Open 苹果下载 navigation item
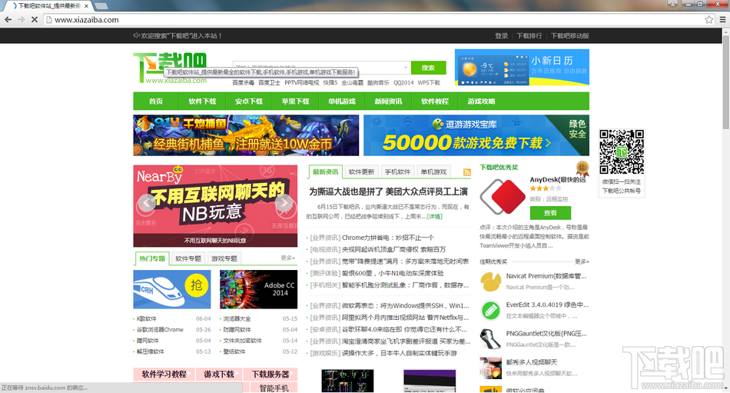The height and width of the screenshot is (393, 730). tap(295, 102)
